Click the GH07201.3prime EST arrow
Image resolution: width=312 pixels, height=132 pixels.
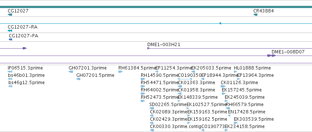point(71,72)
